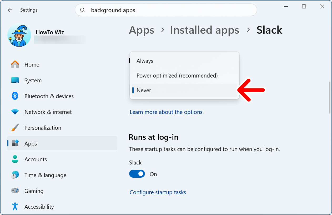The height and width of the screenshot is (215, 332).
Task: Click the Accessibility figure icon
Action: pos(15,207)
